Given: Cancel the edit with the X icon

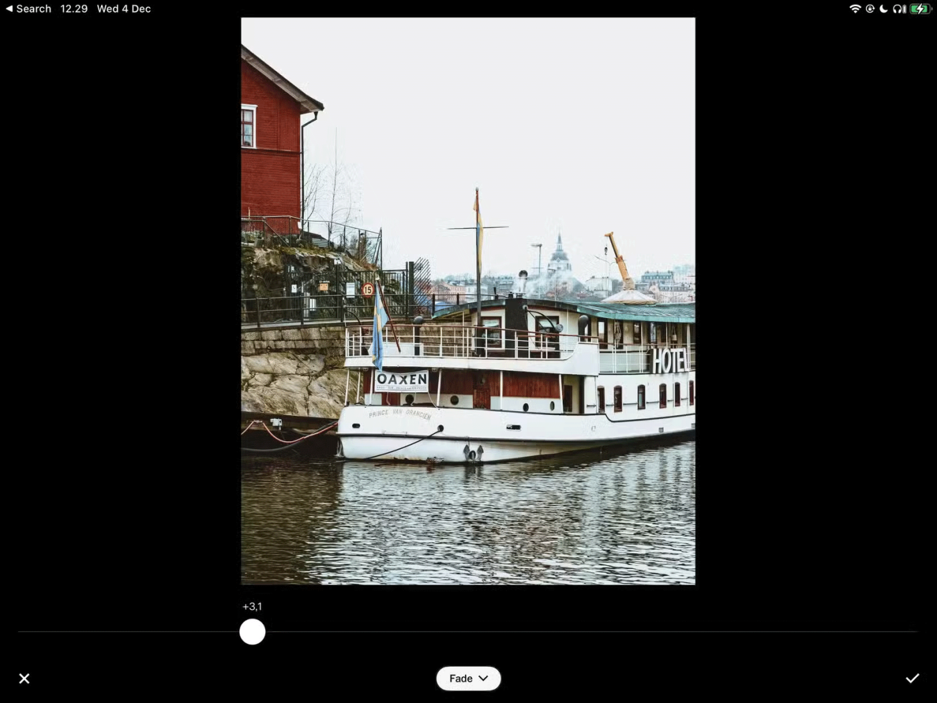Looking at the screenshot, I should click(x=24, y=678).
